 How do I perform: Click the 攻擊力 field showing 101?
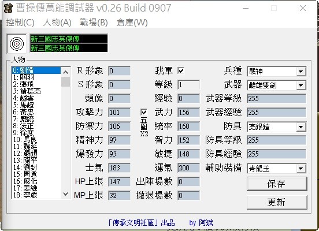point(120,112)
